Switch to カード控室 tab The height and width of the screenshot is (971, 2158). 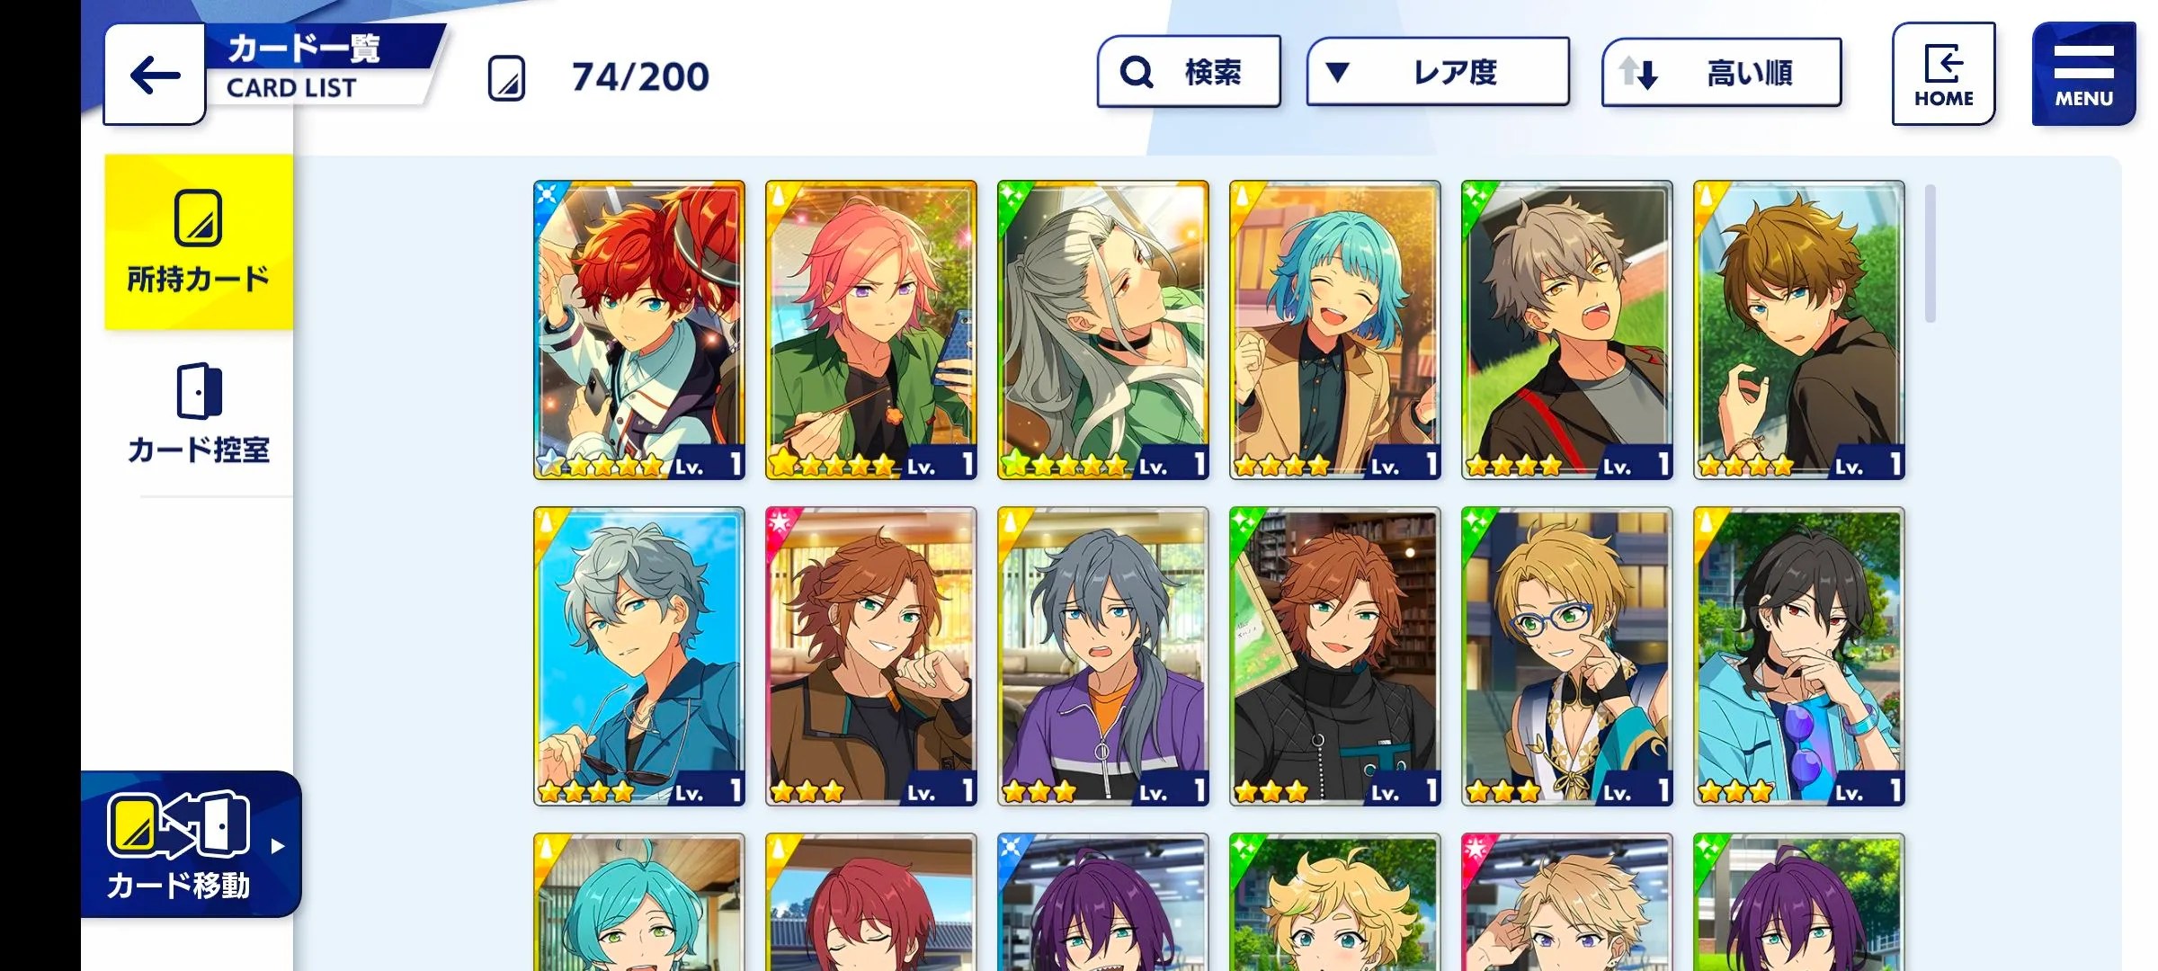(x=199, y=414)
